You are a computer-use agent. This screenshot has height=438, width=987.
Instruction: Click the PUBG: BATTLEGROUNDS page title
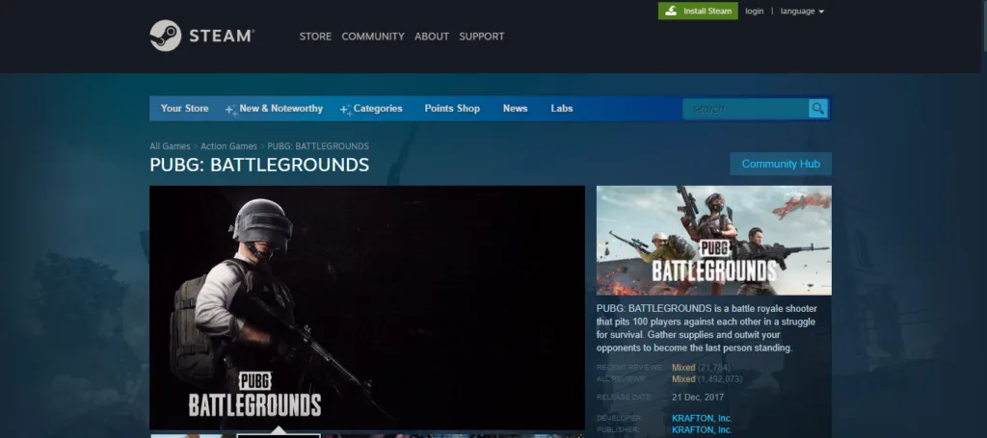point(259,166)
